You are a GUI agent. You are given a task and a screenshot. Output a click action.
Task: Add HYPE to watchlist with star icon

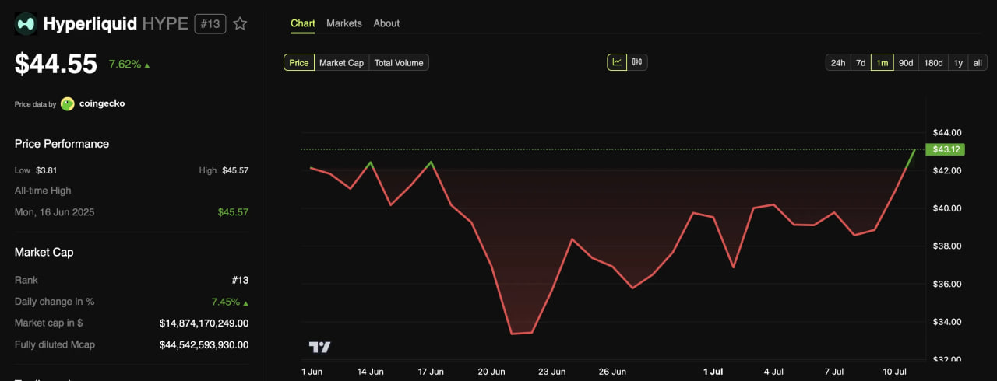(x=240, y=24)
